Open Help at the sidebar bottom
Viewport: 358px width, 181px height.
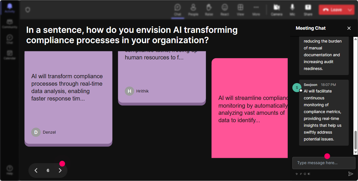[x=10, y=170]
